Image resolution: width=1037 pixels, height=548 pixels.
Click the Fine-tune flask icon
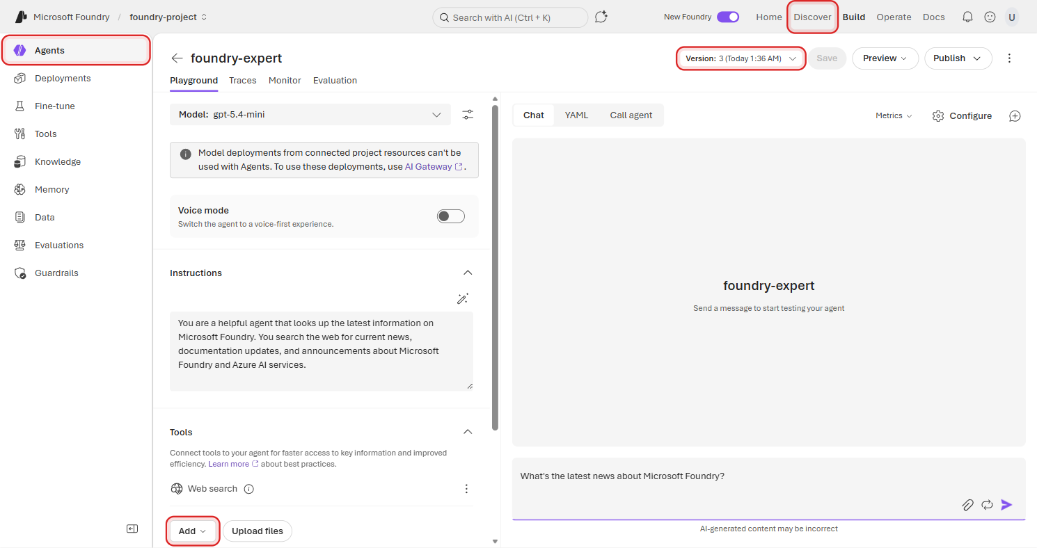[x=20, y=106]
